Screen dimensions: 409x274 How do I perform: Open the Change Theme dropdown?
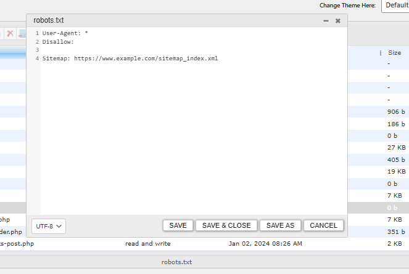point(395,6)
